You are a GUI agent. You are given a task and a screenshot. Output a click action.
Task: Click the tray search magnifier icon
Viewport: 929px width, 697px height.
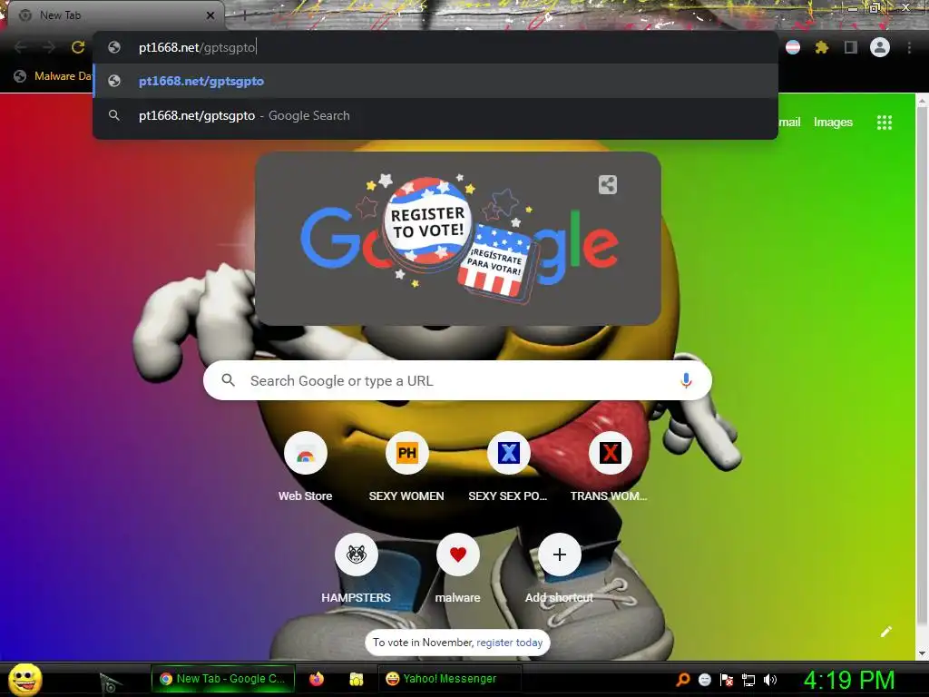[x=683, y=679]
